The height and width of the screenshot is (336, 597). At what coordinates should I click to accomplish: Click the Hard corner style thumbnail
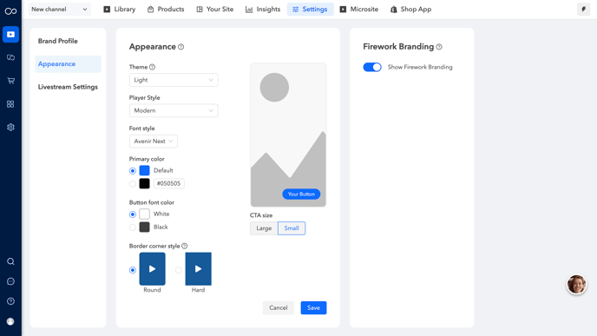point(199,269)
